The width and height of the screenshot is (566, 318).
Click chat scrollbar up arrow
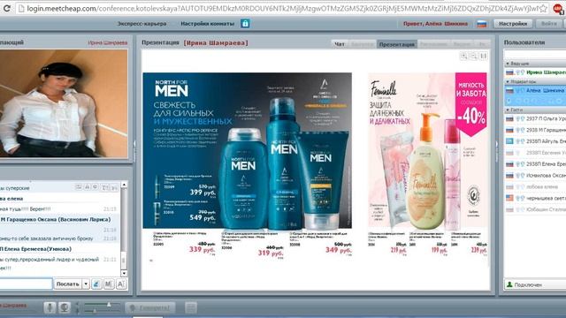tap(124, 185)
